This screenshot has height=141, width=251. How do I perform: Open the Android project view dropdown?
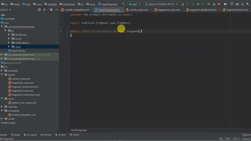[x=5, y=10]
